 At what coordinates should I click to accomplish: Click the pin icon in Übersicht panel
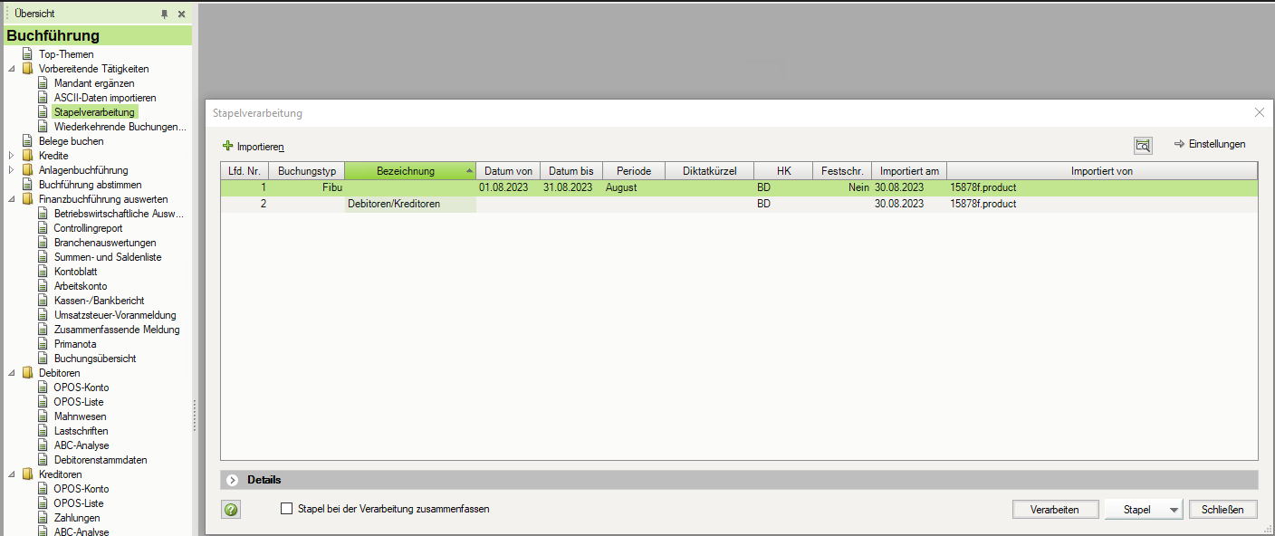pyautogui.click(x=165, y=14)
